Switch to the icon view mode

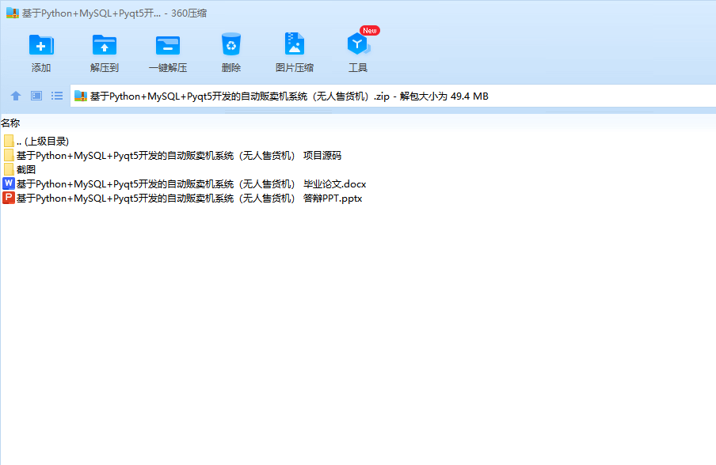(36, 96)
